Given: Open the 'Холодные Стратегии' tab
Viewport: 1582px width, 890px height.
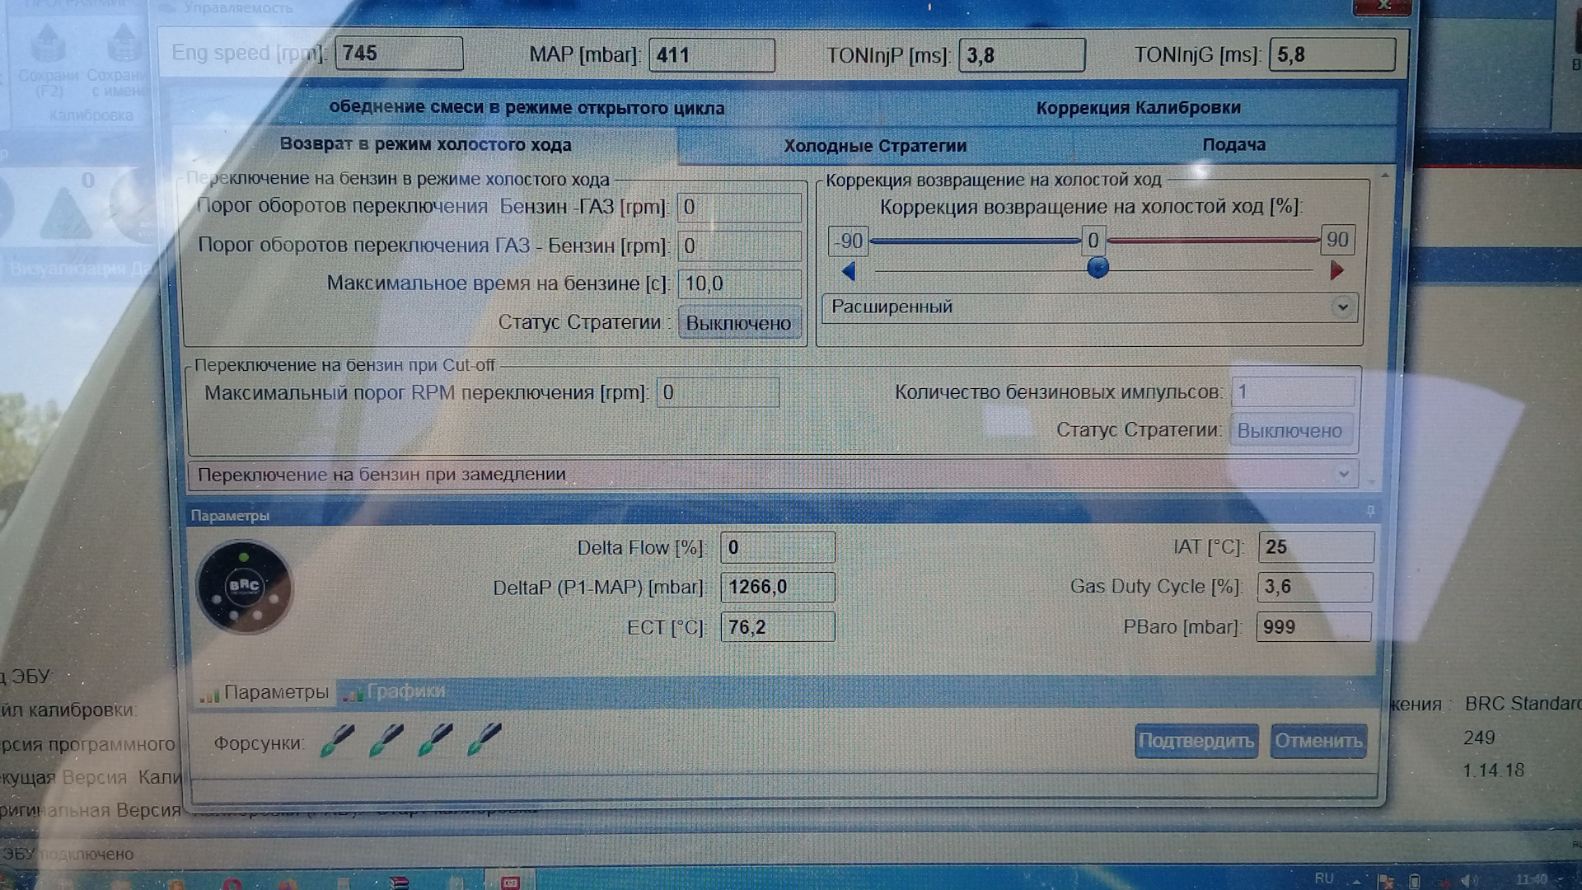Looking at the screenshot, I should coord(875,146).
